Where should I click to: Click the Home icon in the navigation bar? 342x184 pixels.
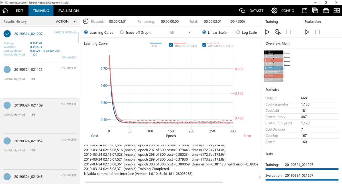tap(5, 11)
